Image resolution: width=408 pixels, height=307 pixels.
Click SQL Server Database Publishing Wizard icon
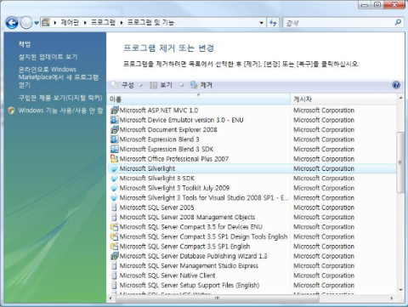114,256
